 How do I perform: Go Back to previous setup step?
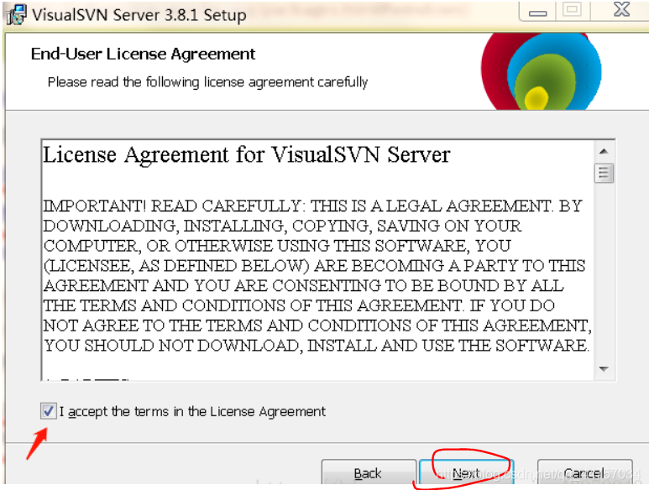coord(369,472)
